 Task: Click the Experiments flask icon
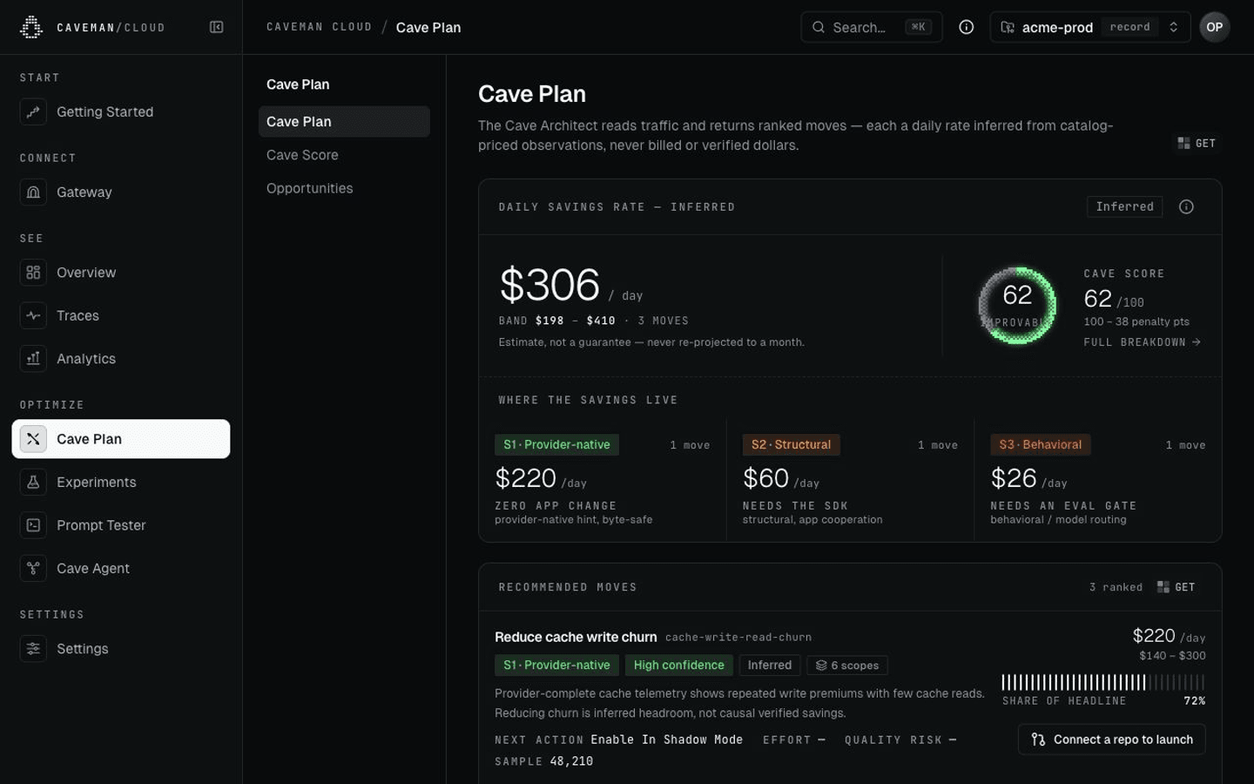tap(33, 482)
